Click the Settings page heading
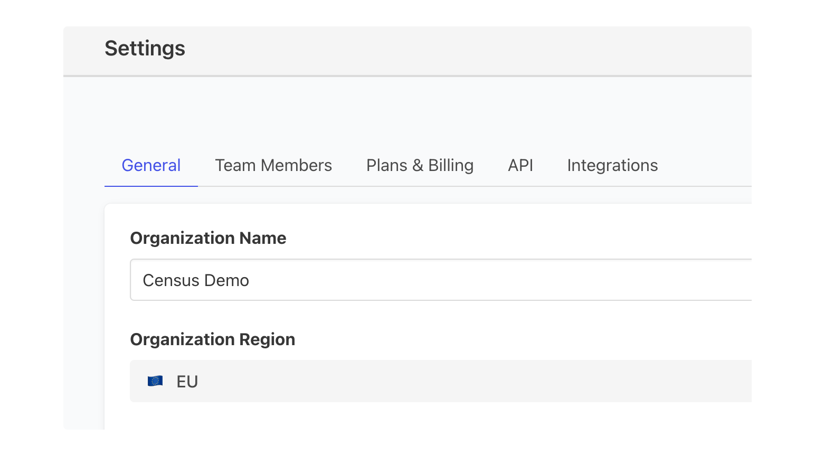The width and height of the screenshot is (815, 456). (x=145, y=49)
